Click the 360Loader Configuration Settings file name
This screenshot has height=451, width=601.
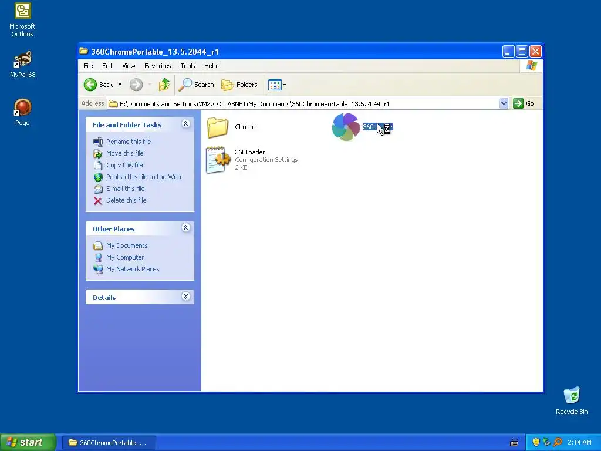(x=249, y=152)
